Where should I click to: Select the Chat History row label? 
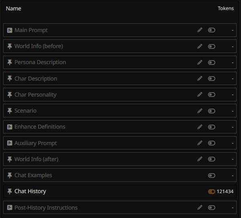click(30, 191)
